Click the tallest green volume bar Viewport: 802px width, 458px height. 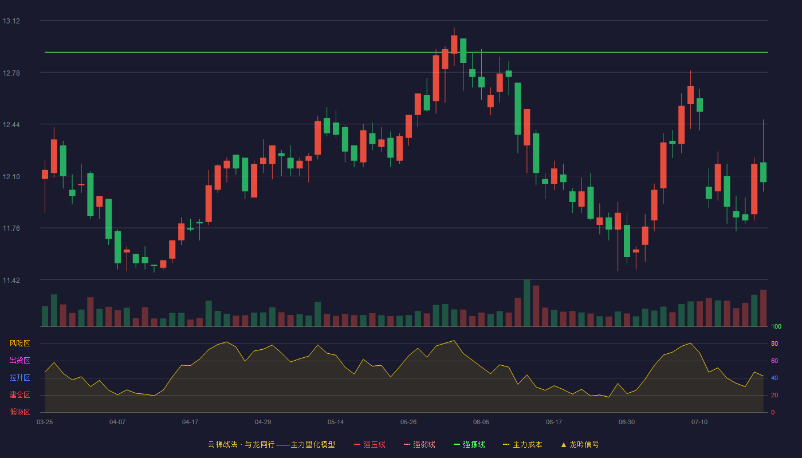(x=527, y=303)
